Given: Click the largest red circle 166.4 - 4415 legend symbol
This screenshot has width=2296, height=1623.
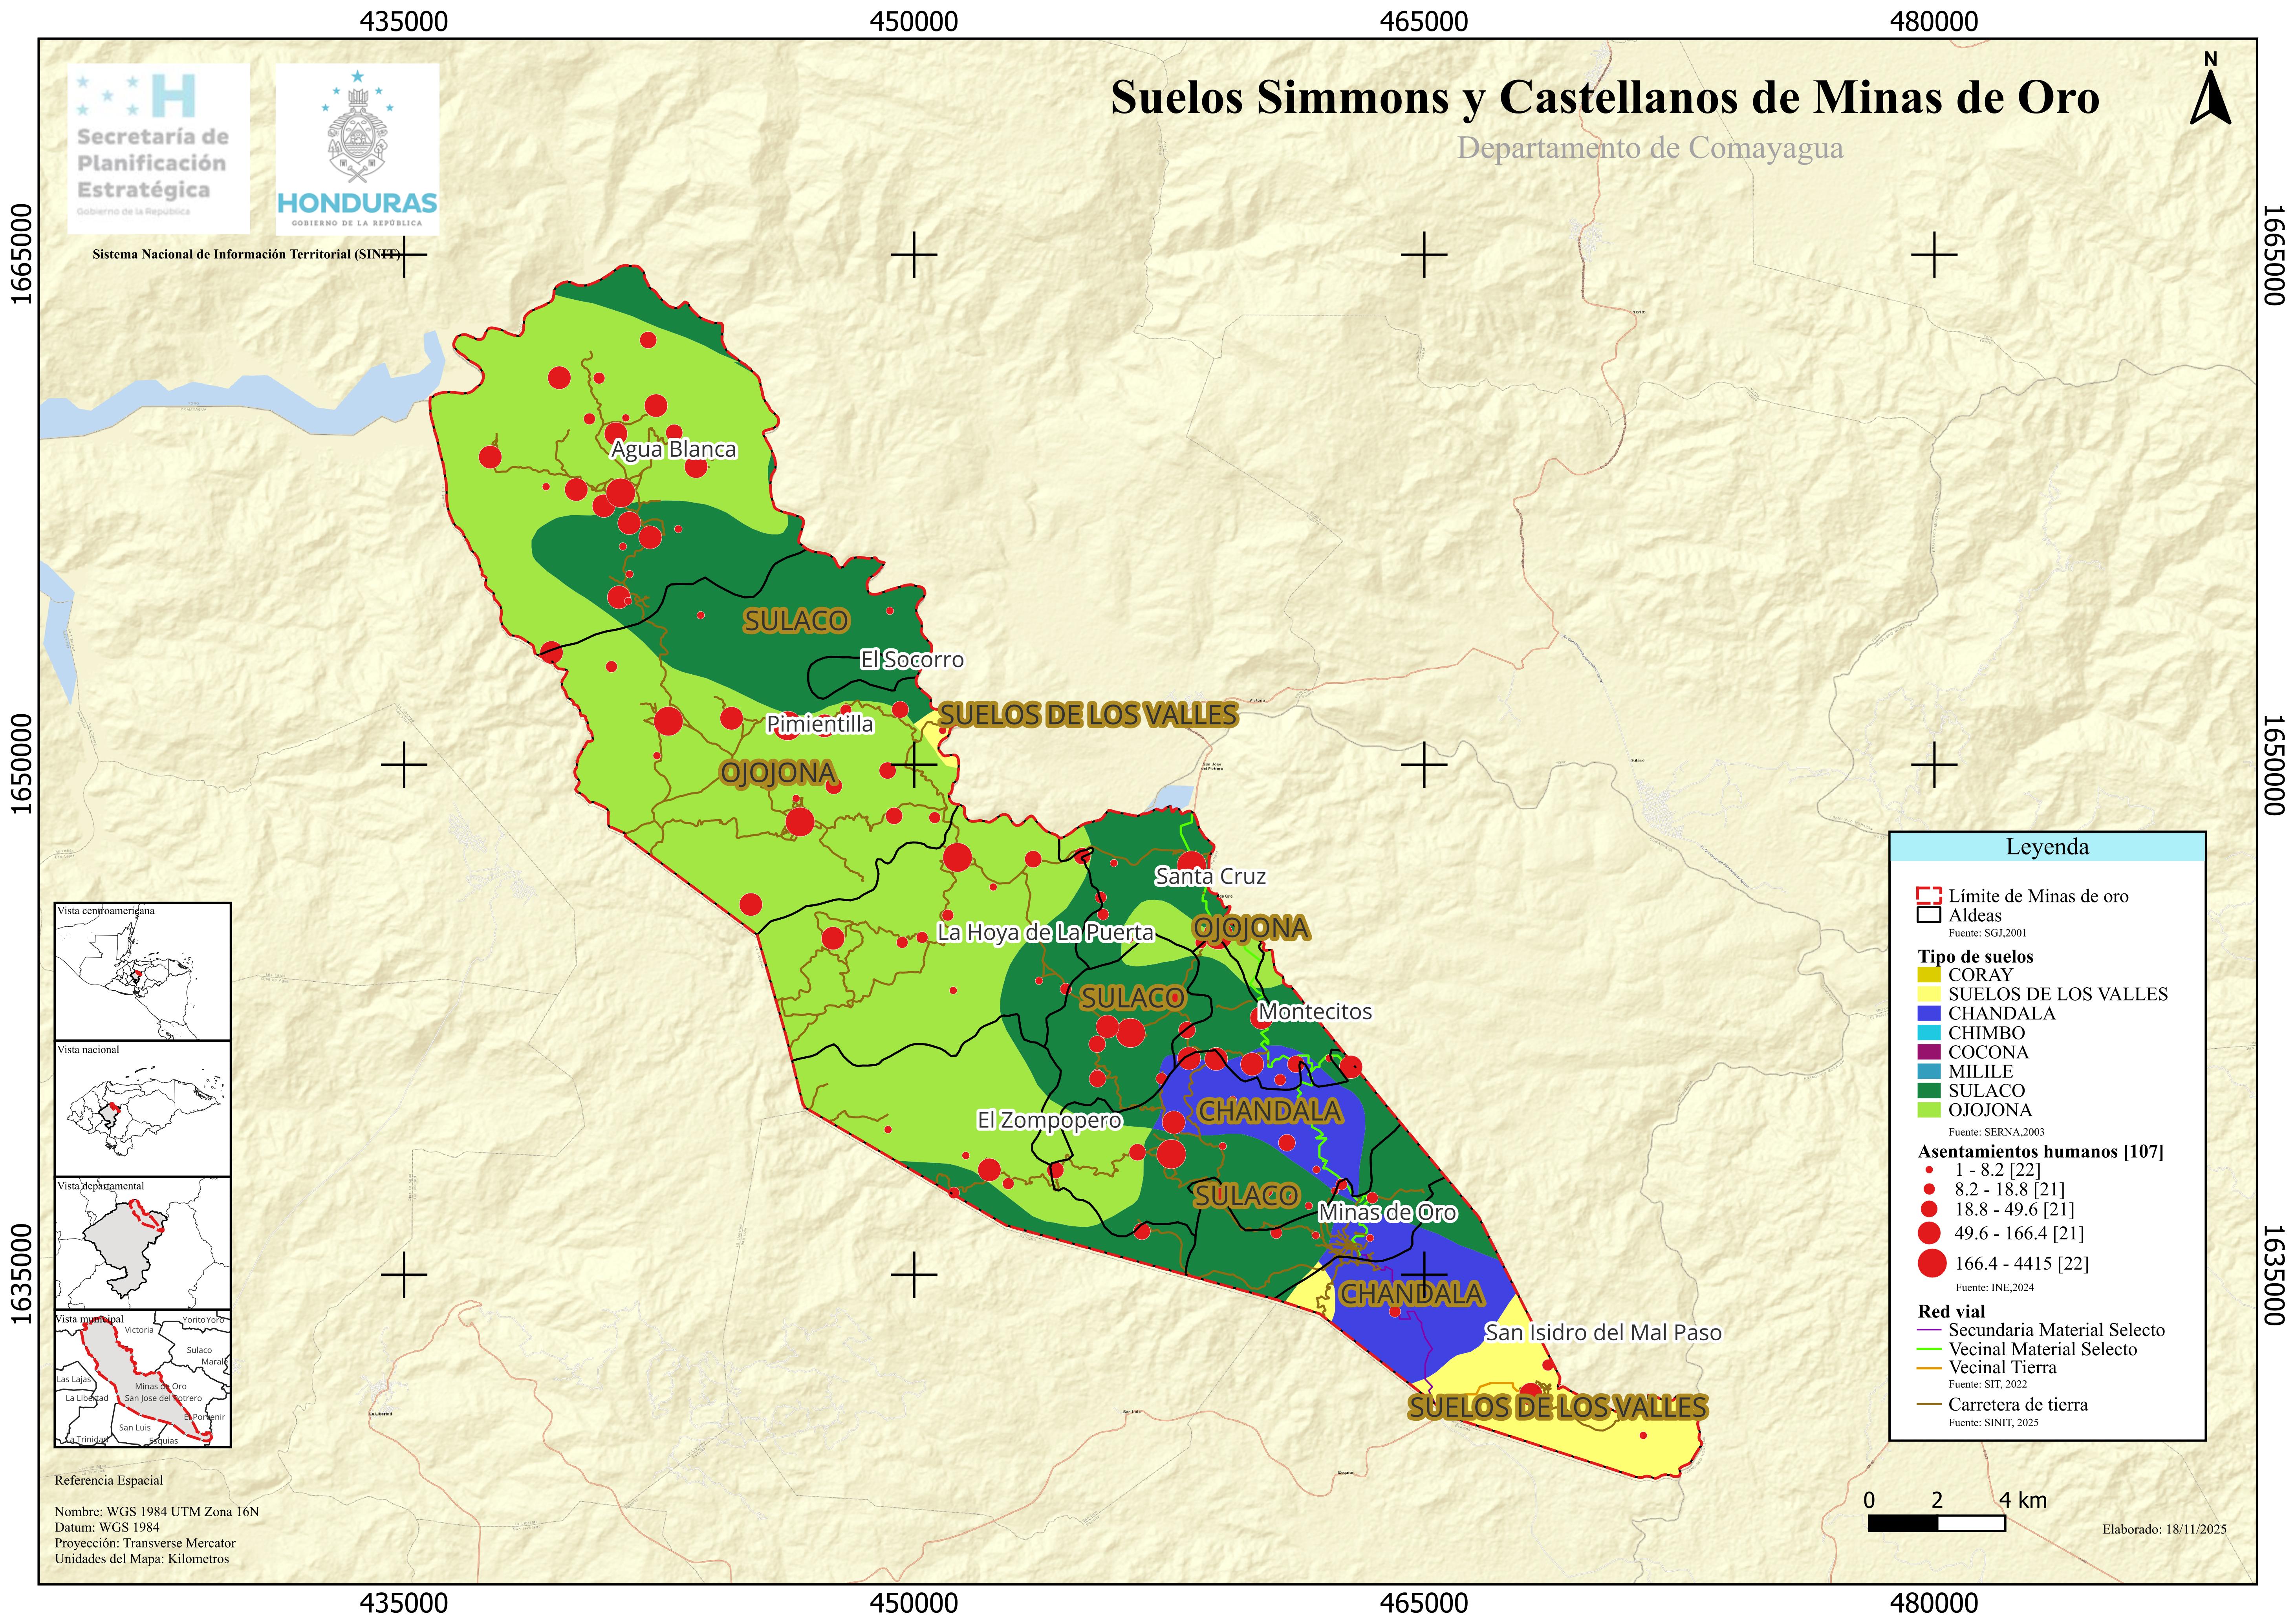Looking at the screenshot, I should [1932, 1263].
